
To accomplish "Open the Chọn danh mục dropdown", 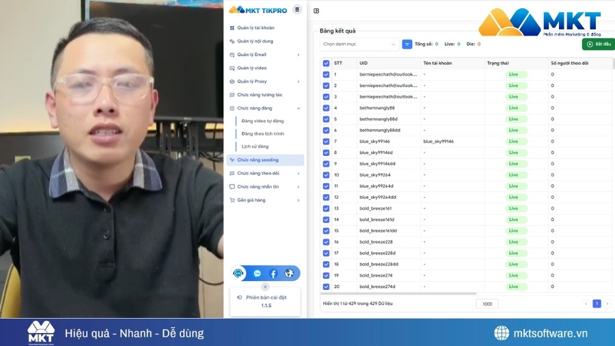I will [x=359, y=44].
